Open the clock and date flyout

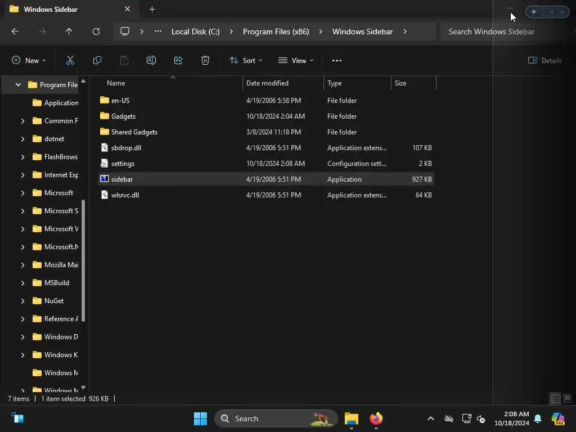(x=511, y=418)
